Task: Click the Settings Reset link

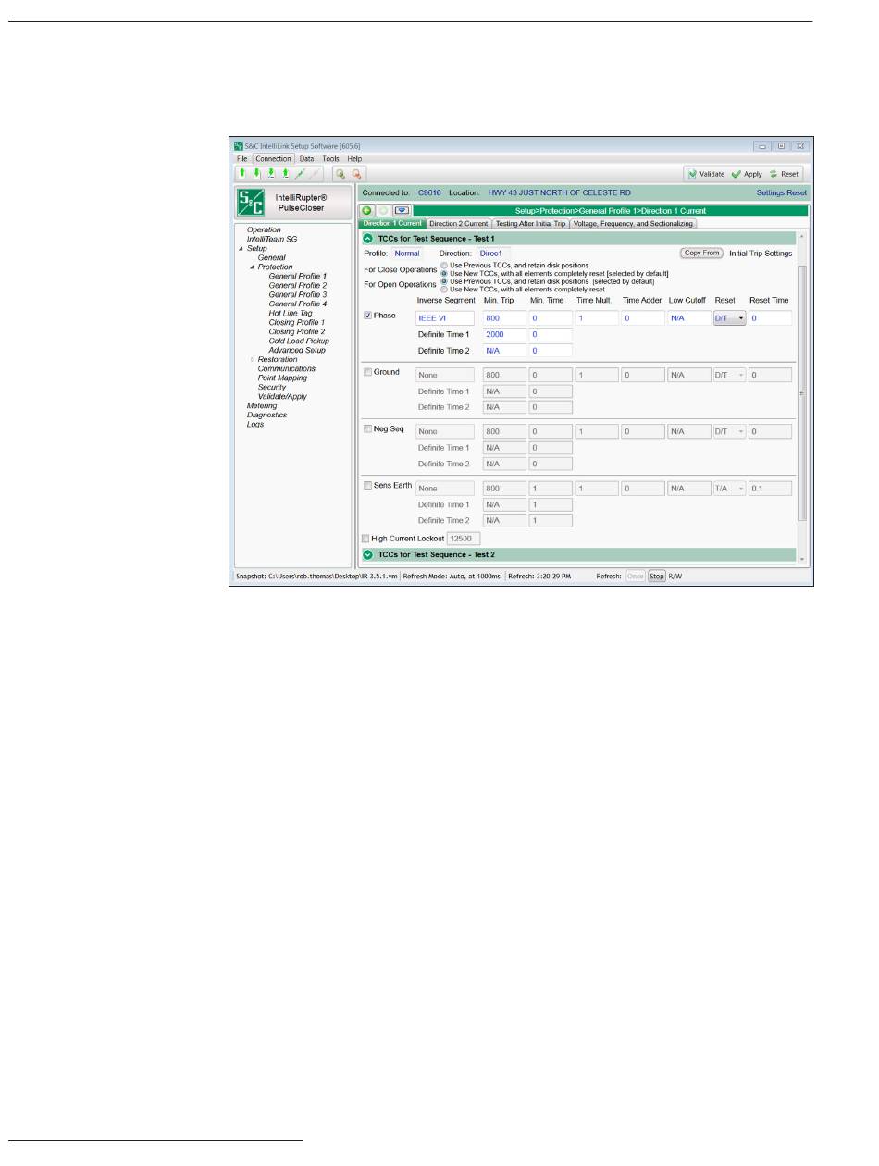Action: (x=782, y=192)
